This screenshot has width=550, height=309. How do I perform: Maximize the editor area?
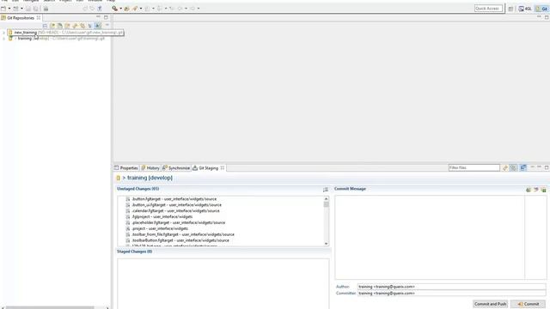coord(547,17)
